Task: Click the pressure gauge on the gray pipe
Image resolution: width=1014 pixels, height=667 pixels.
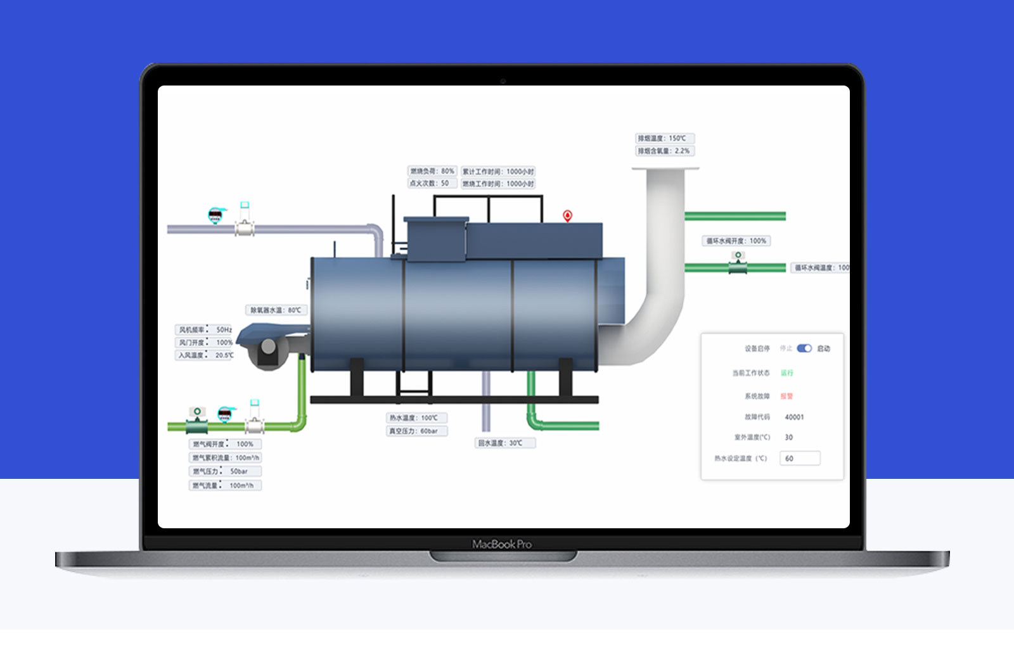Action: (215, 215)
